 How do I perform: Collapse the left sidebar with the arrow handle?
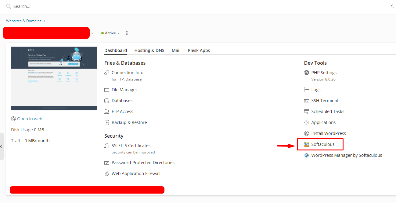(x=2, y=146)
